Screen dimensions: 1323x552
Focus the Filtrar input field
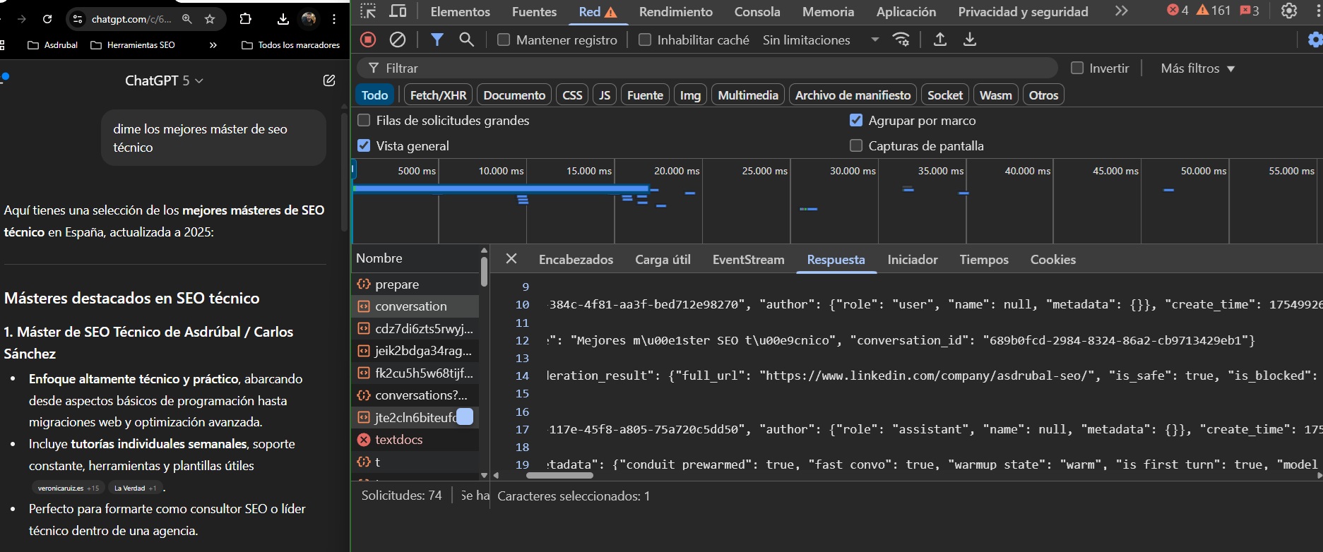point(706,68)
